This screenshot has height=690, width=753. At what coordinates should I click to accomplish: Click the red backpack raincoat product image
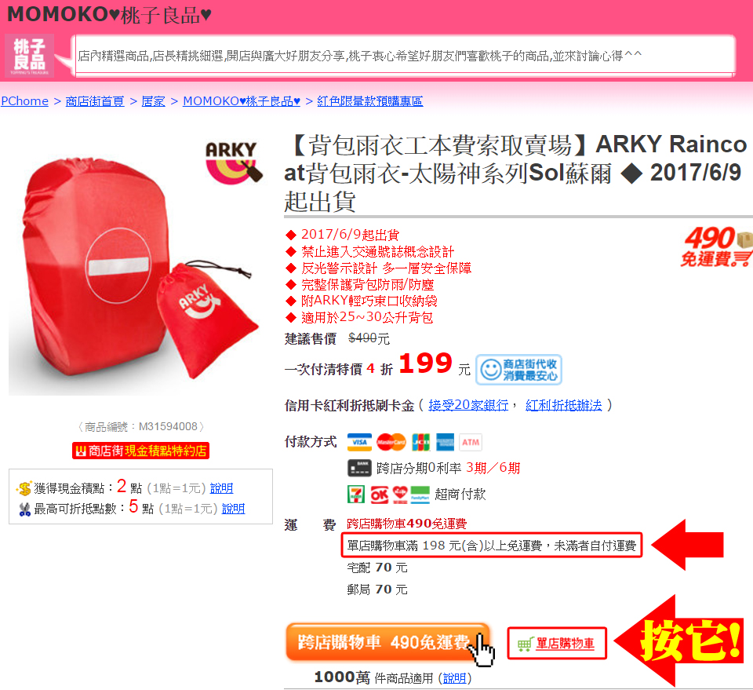[x=136, y=267]
